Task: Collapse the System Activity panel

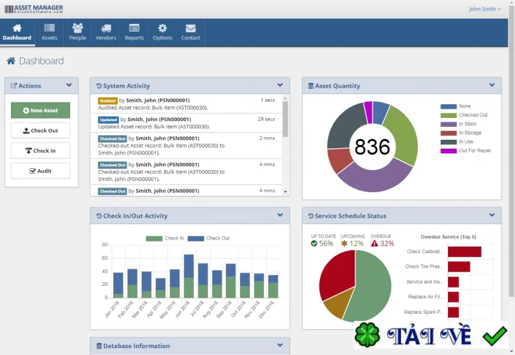Action: pos(280,85)
